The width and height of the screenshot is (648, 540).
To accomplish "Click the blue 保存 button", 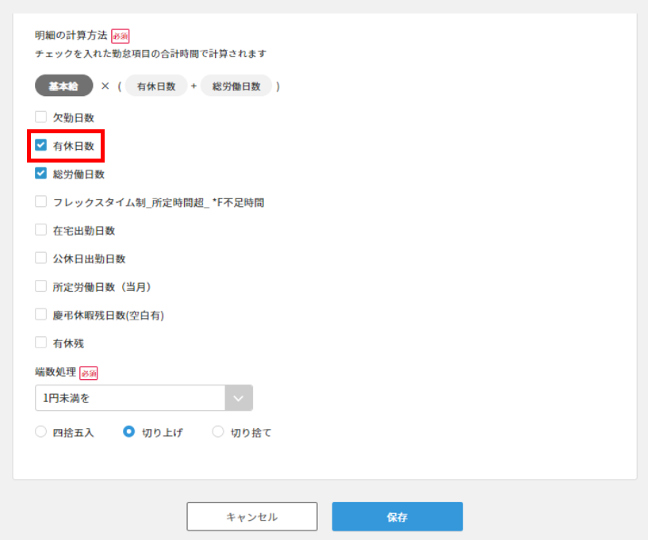I will pyautogui.click(x=397, y=516).
